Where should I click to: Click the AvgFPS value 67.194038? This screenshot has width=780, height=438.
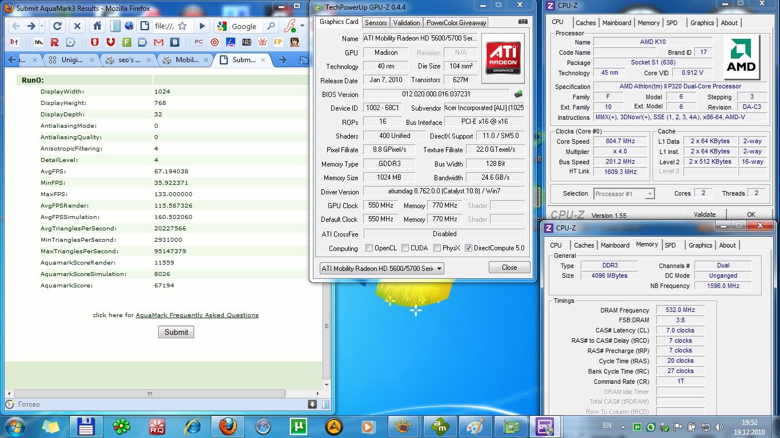click(x=171, y=171)
